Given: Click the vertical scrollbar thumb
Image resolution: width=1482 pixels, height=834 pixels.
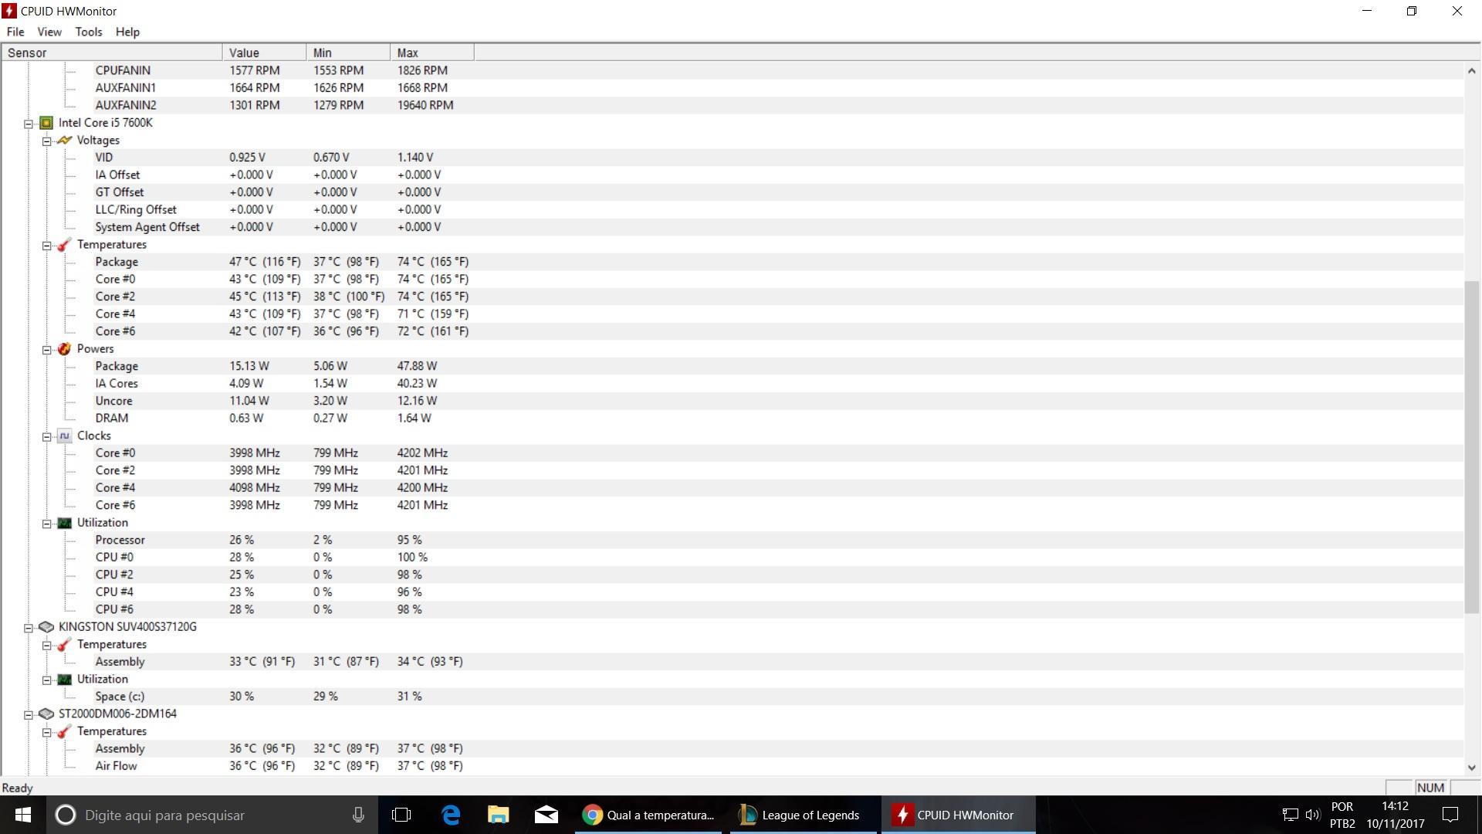Looking at the screenshot, I should click(1471, 446).
